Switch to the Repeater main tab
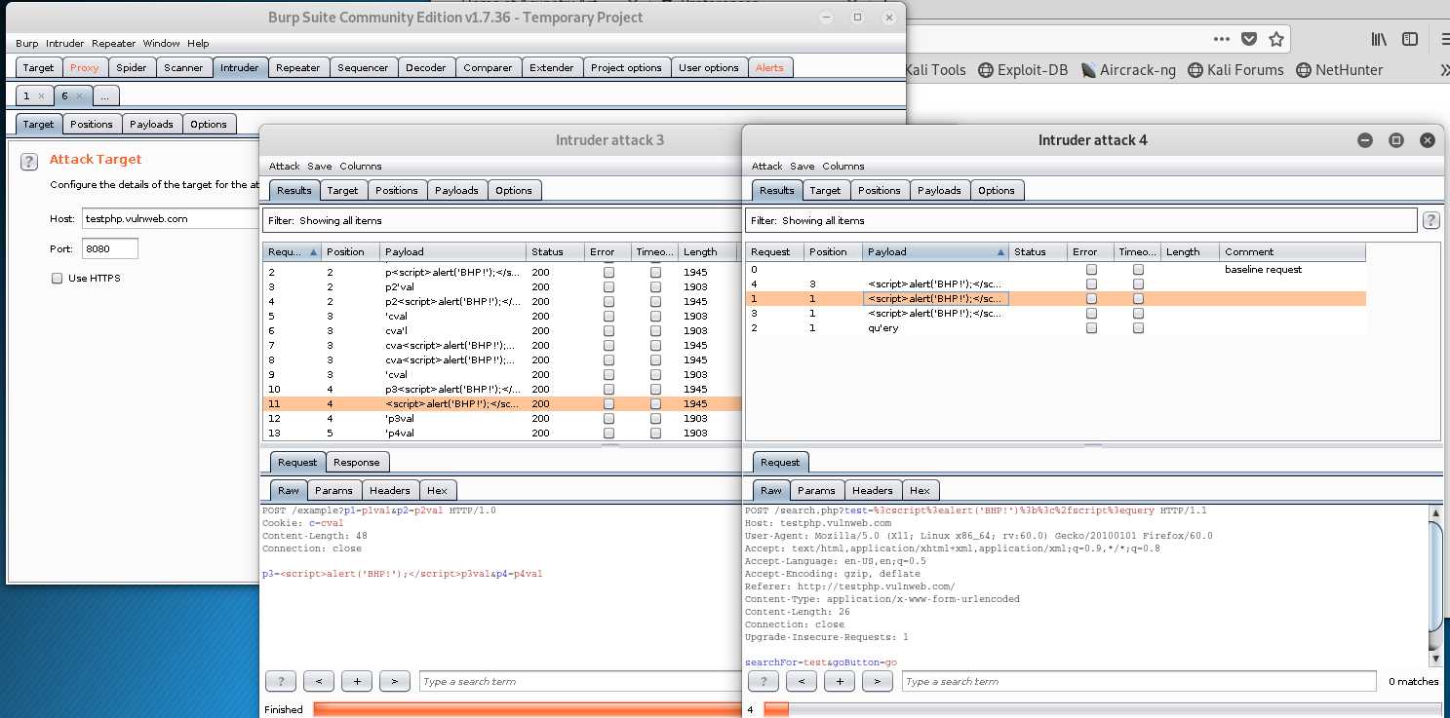The image size is (1450, 718). [297, 67]
